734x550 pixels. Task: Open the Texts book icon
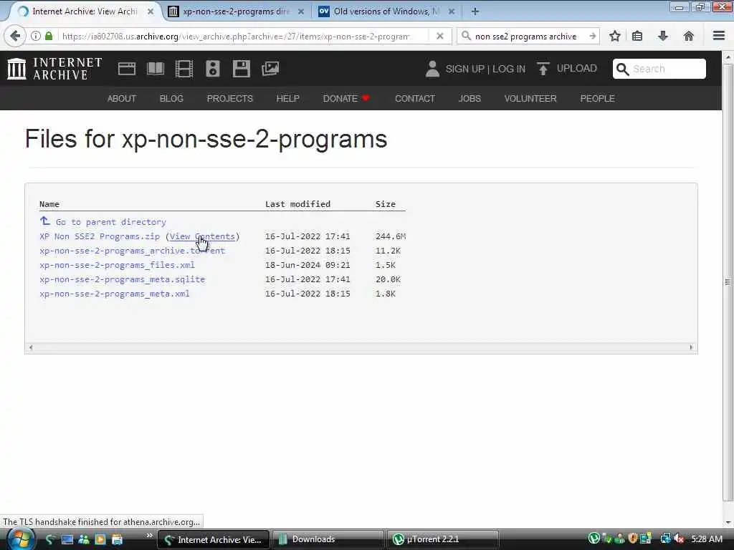(x=156, y=69)
